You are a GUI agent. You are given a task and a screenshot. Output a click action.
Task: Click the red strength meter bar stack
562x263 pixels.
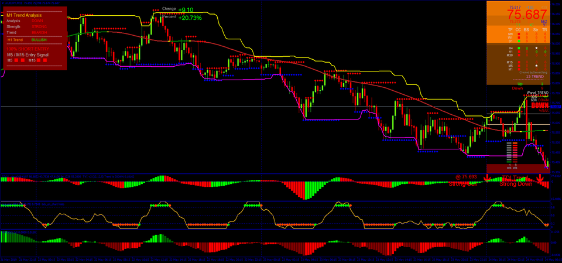(514, 152)
